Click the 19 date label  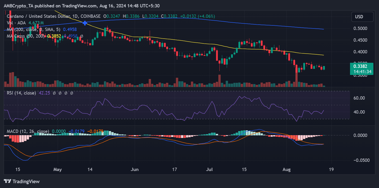click(331, 169)
